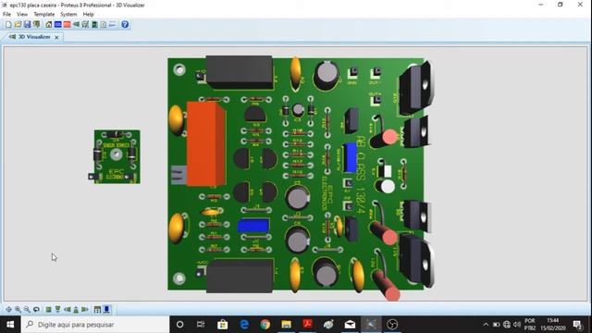The height and width of the screenshot is (333, 592).
Task: Switch to left view of the board
Action: (67, 310)
